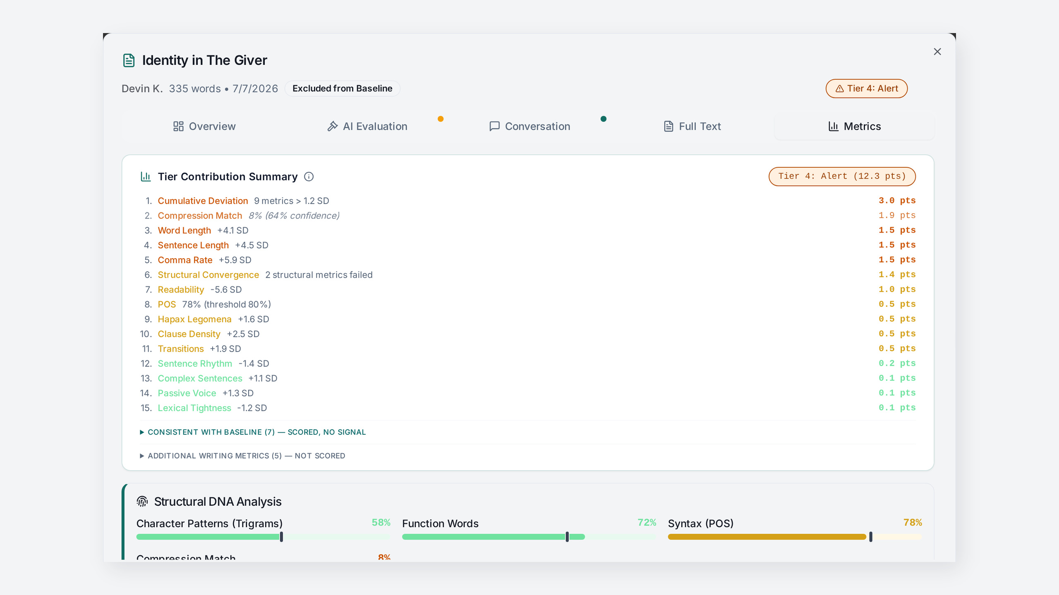The width and height of the screenshot is (1059, 595).
Task: Open the Conversation tab
Action: [529, 126]
